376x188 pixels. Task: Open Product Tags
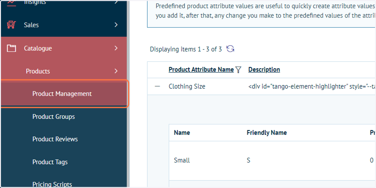click(x=50, y=162)
